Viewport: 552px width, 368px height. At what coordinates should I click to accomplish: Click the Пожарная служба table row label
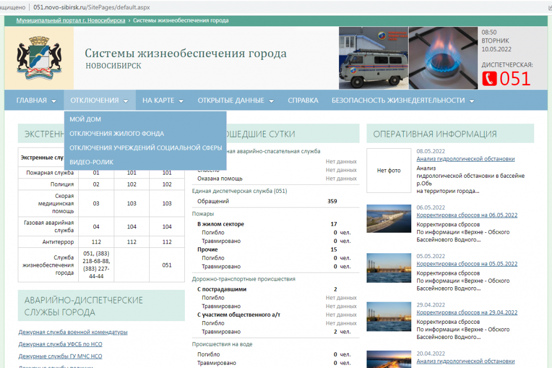[50, 173]
